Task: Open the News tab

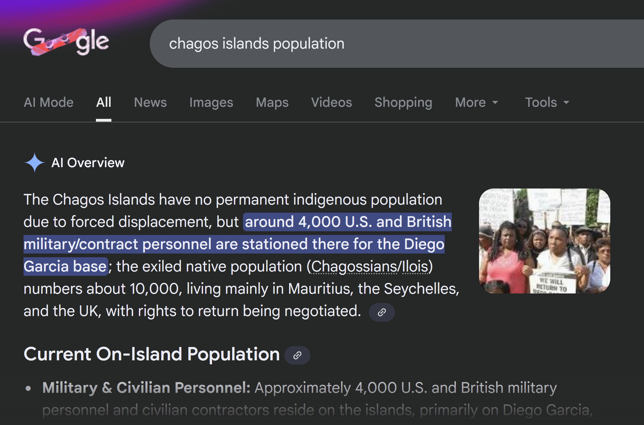Action: point(150,102)
